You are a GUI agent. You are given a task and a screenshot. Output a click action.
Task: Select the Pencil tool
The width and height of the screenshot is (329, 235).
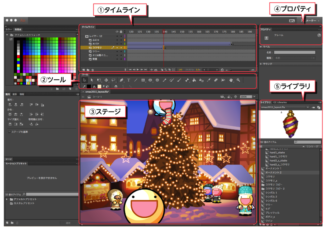[164, 80]
